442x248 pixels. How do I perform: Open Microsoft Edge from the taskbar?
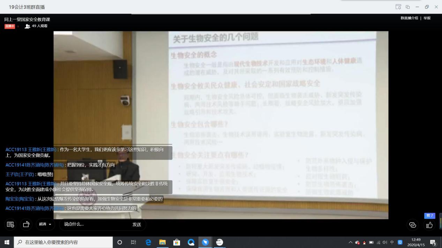click(148, 242)
